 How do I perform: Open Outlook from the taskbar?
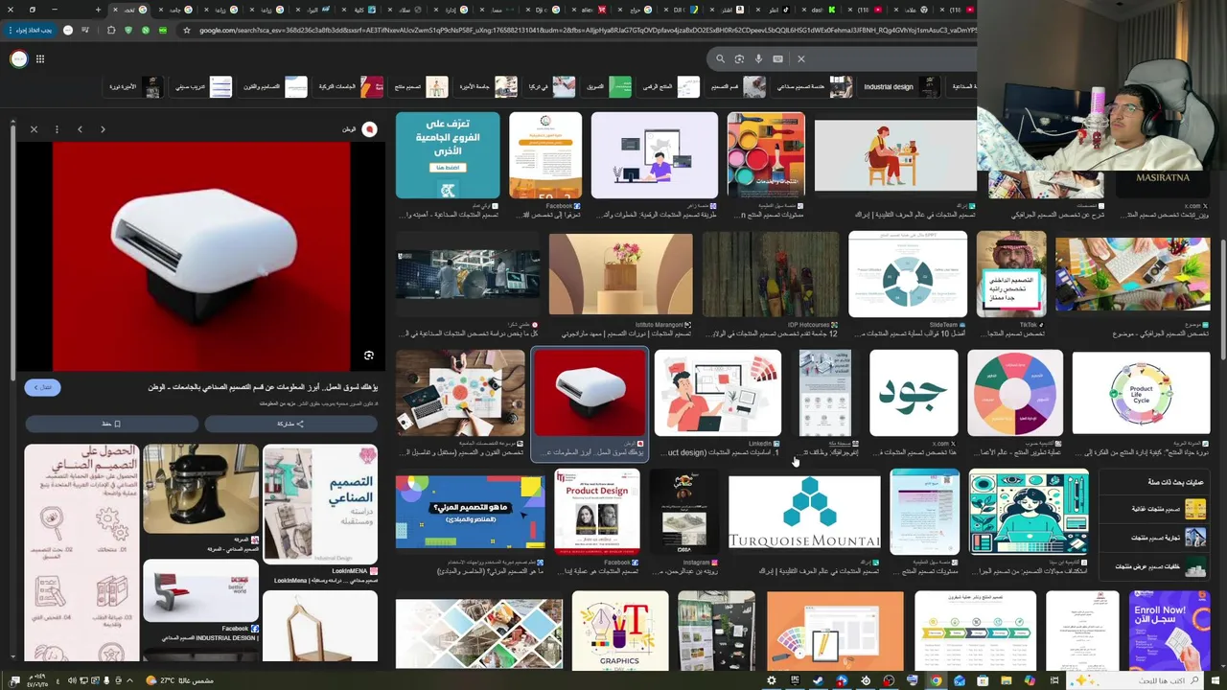pos(960,680)
